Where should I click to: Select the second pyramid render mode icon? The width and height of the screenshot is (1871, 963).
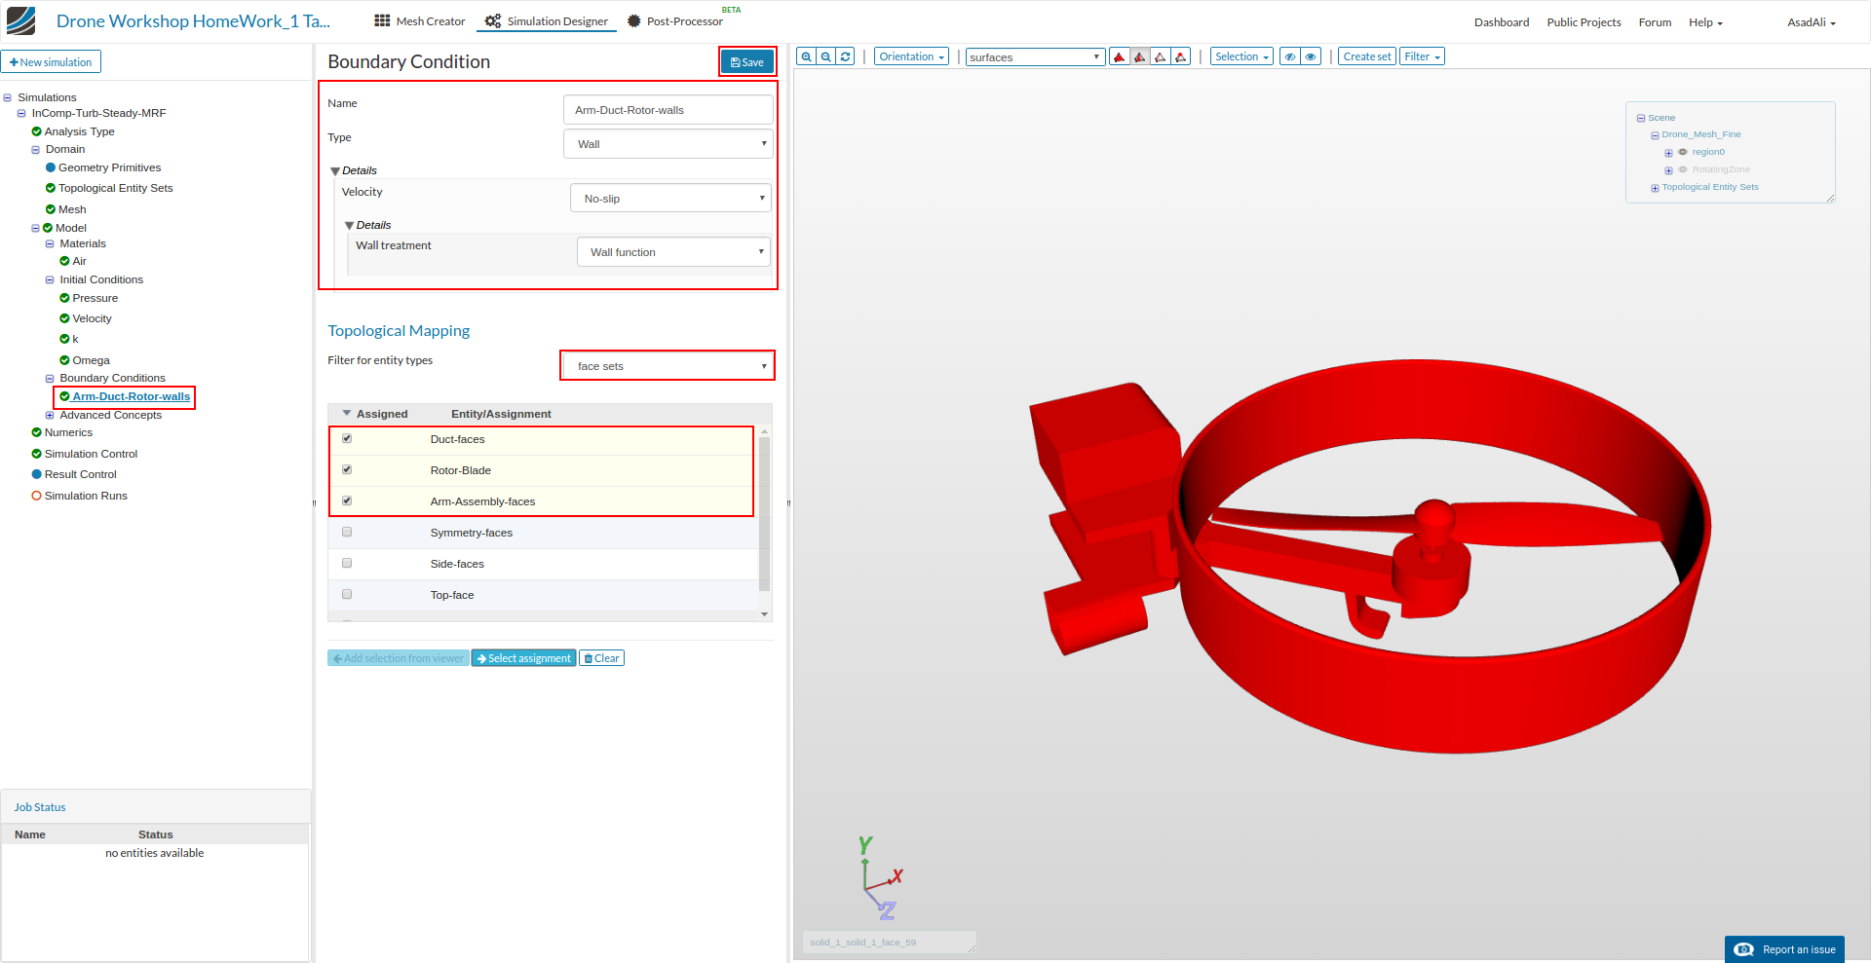pyautogui.click(x=1140, y=56)
